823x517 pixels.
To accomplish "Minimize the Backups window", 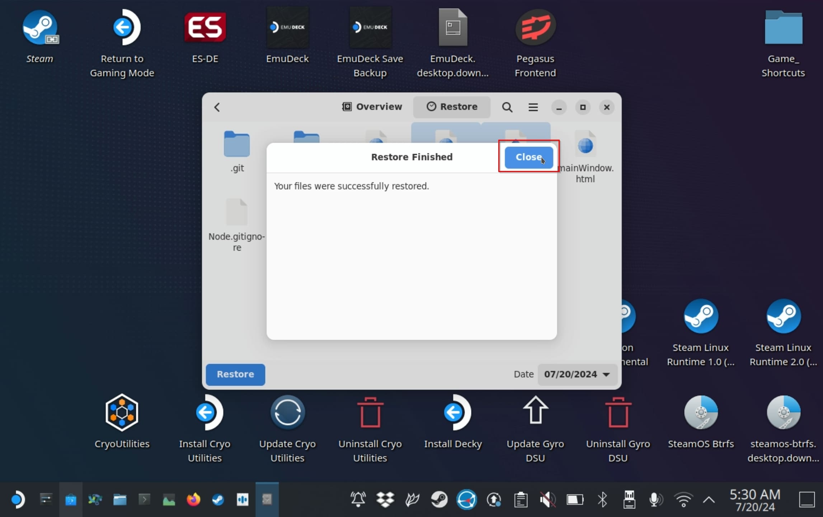I will point(559,107).
